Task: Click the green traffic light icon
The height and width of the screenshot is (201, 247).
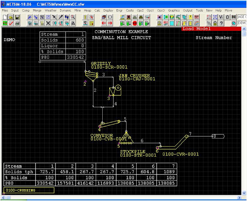Action: [5, 23]
